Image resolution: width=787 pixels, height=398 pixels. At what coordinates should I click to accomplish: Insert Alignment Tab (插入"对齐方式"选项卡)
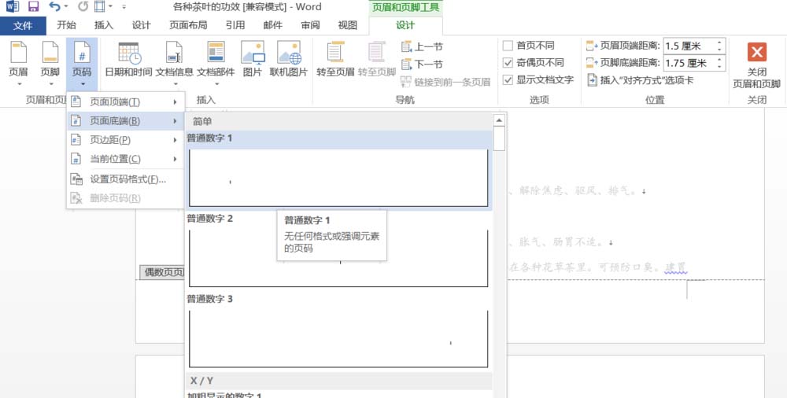coord(641,79)
